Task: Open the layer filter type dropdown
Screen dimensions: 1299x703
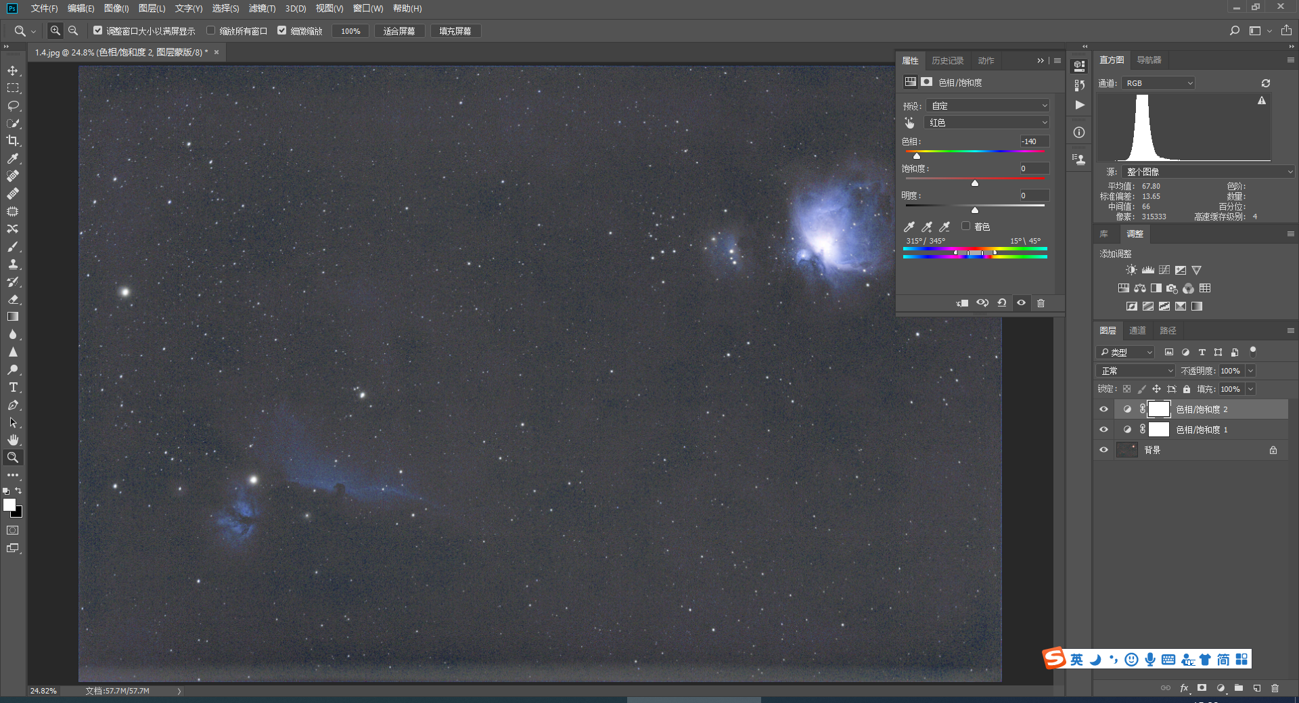Action: click(1124, 353)
